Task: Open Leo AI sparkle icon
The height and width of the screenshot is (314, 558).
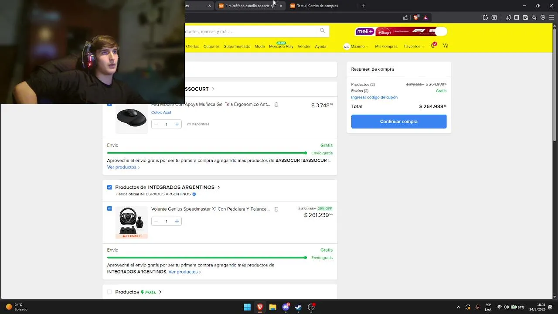Action: click(534, 17)
